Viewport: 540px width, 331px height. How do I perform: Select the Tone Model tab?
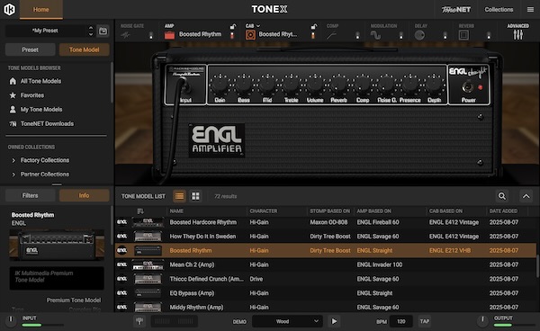point(85,49)
